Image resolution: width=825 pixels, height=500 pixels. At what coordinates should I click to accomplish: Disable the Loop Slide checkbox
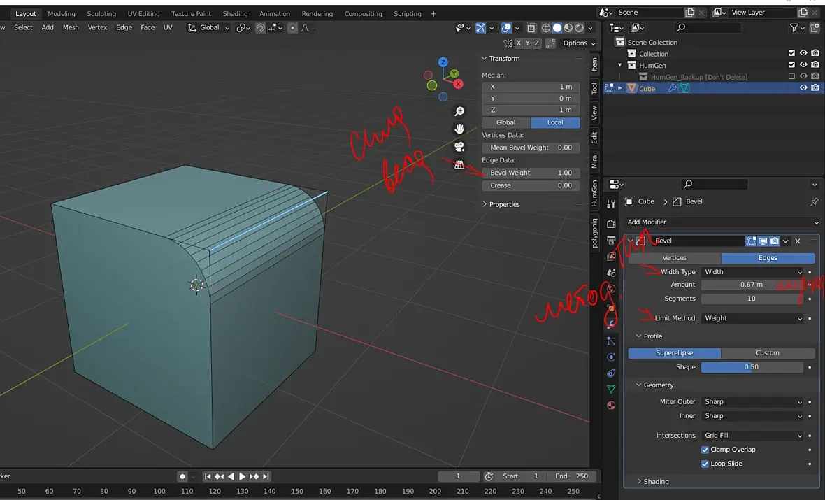tap(705, 464)
